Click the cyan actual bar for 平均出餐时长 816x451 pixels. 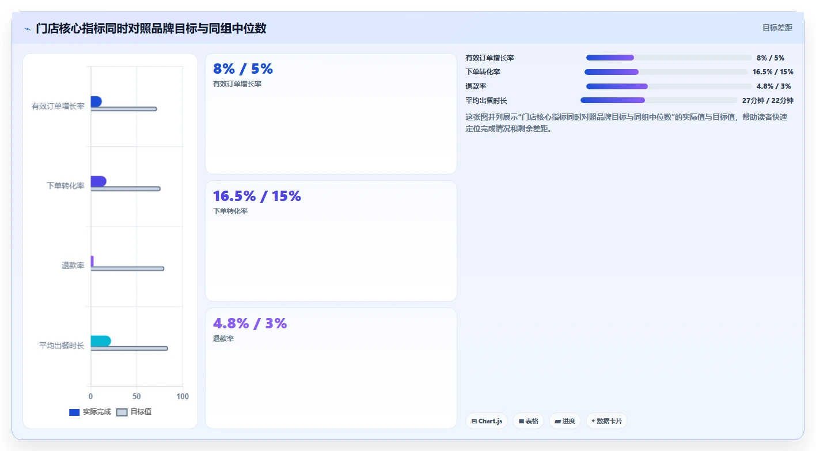101,341
